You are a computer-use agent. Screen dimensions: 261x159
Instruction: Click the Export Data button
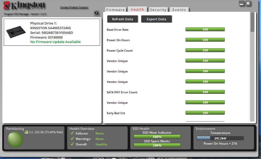(x=156, y=19)
